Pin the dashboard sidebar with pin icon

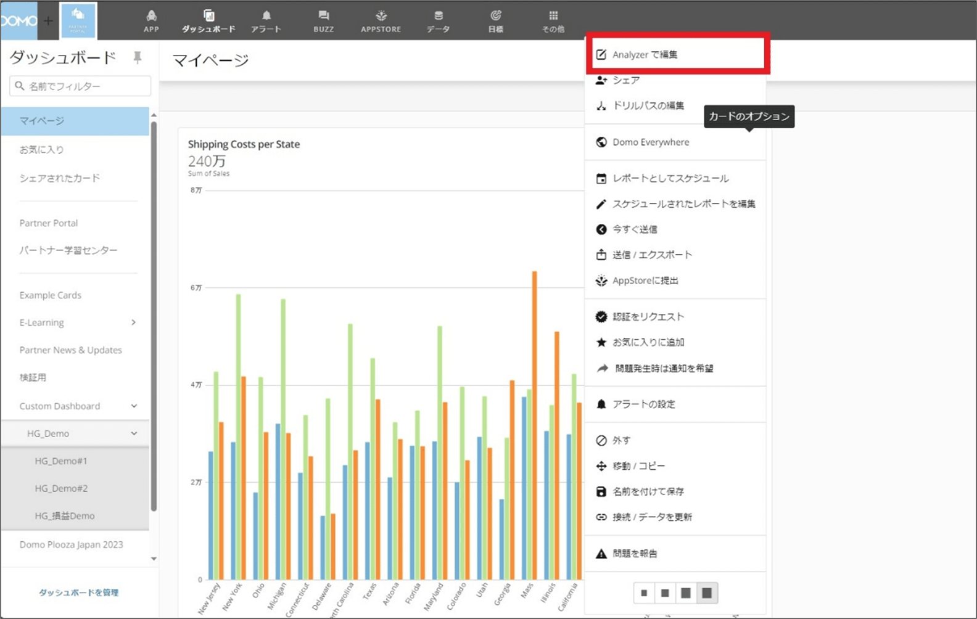pyautogui.click(x=138, y=58)
